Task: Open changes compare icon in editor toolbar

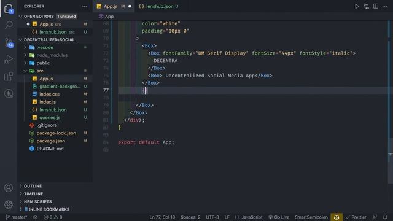Action: tap(366, 6)
